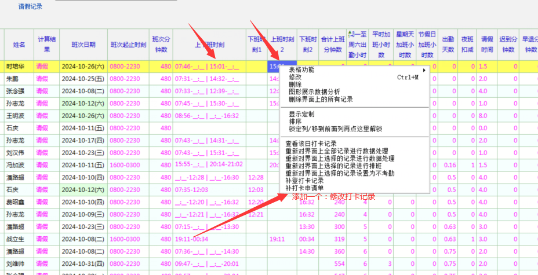Screen dimensions: 538x275
Task: Sort by the 班次日期 column header
Action: coord(83,45)
